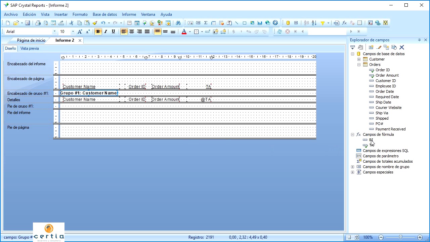Switch to the Vista previa tab
The width and height of the screenshot is (430, 242).
[x=30, y=48]
